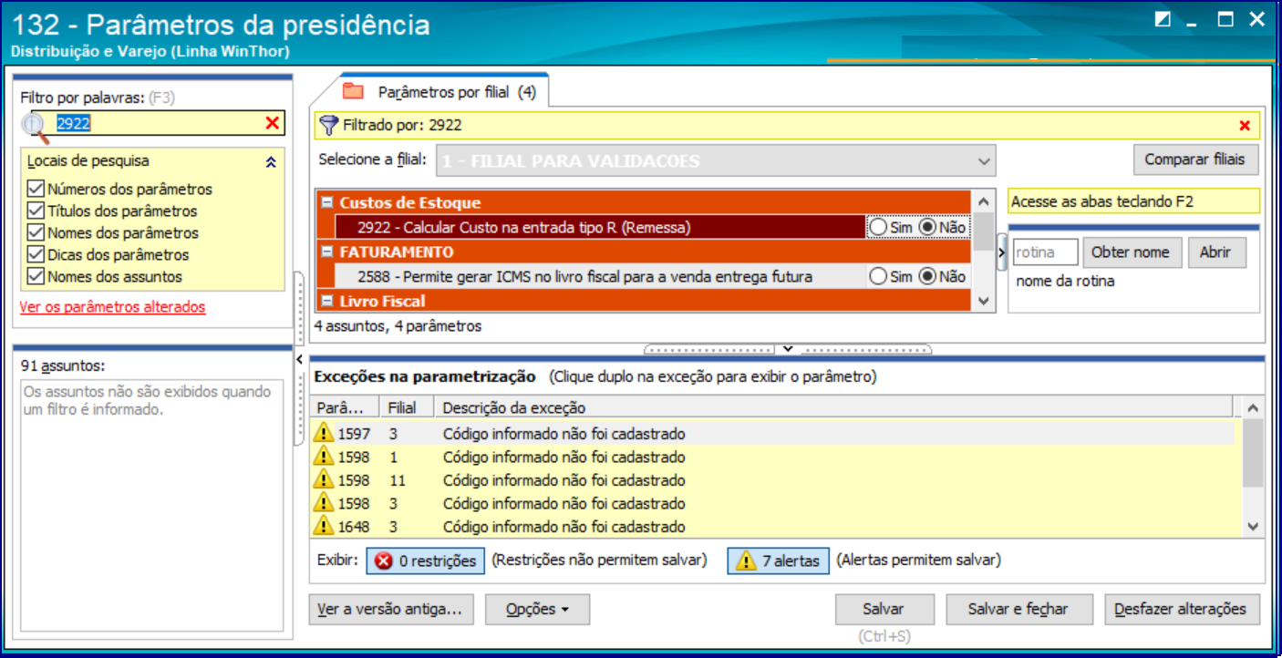1282x658 pixels.
Task: Clear the 2922 filter text with red X
Action: coord(272,123)
